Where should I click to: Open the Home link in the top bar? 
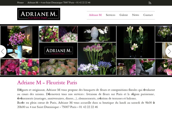[x=20, y=3]
